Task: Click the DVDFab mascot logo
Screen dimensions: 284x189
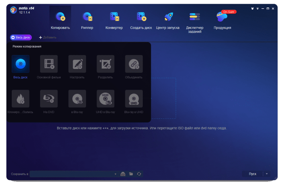Action: [x=14, y=10]
